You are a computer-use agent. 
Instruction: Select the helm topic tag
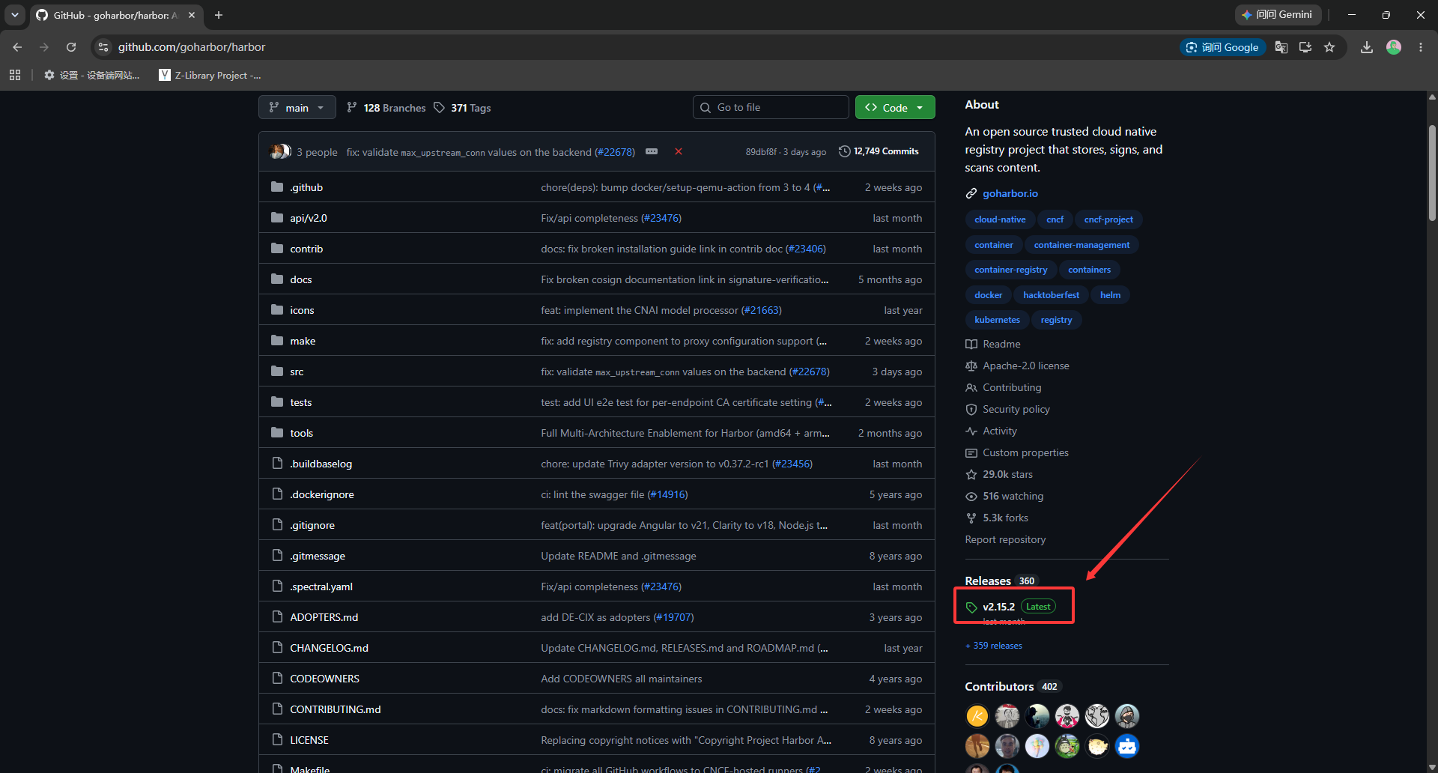(x=1110, y=295)
